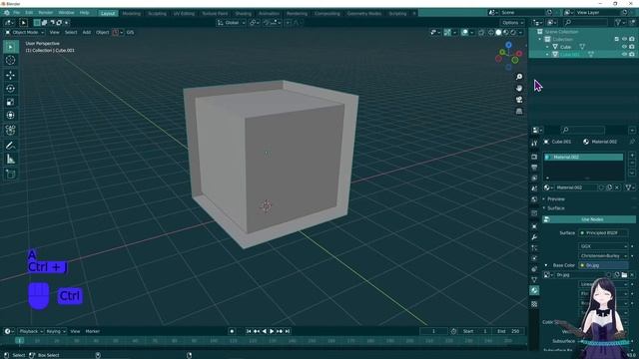Click the pan view hand icon
The image size is (639, 359).
(x=519, y=88)
